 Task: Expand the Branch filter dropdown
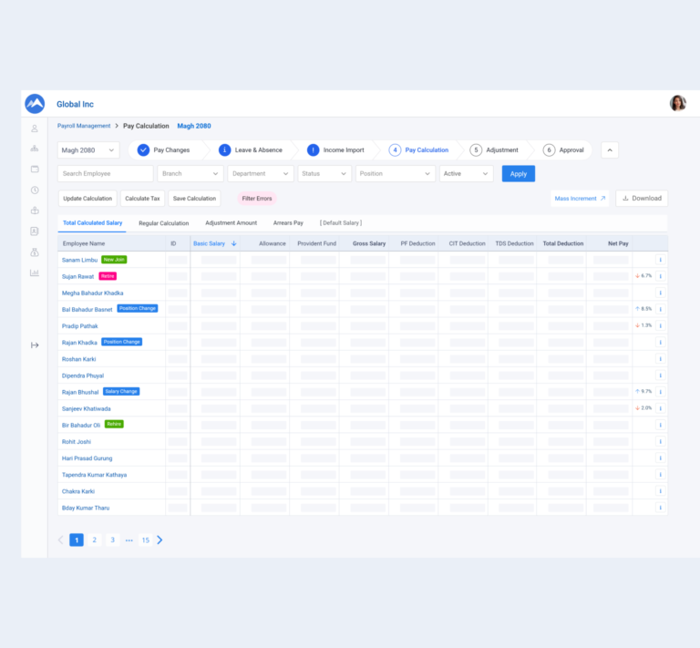[x=190, y=173]
